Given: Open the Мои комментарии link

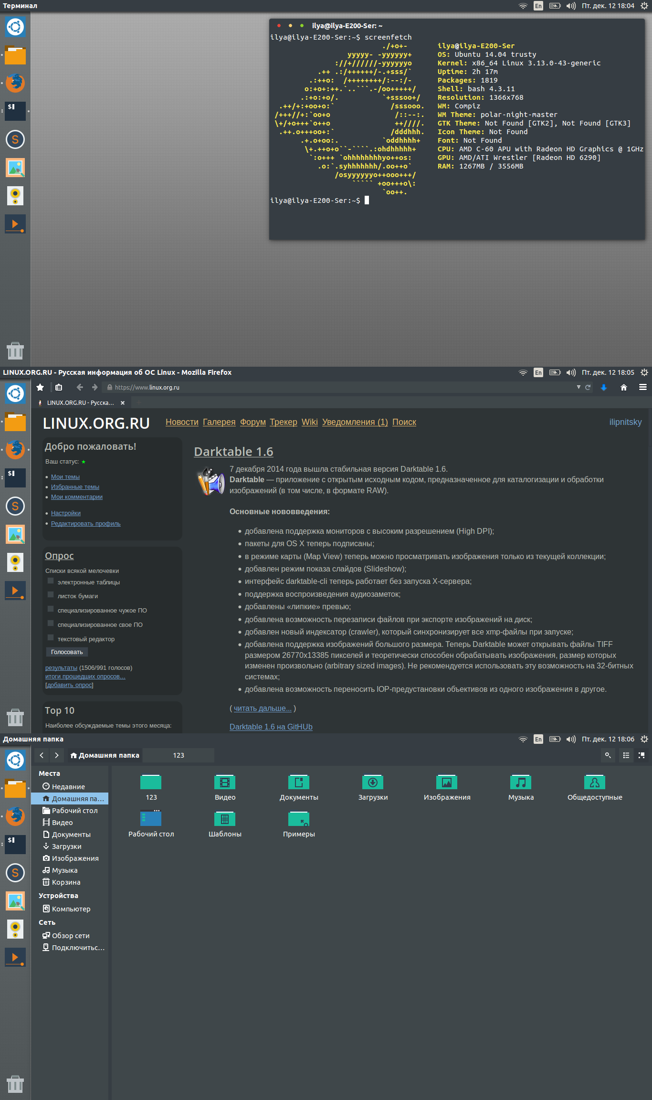Looking at the screenshot, I should (x=77, y=497).
